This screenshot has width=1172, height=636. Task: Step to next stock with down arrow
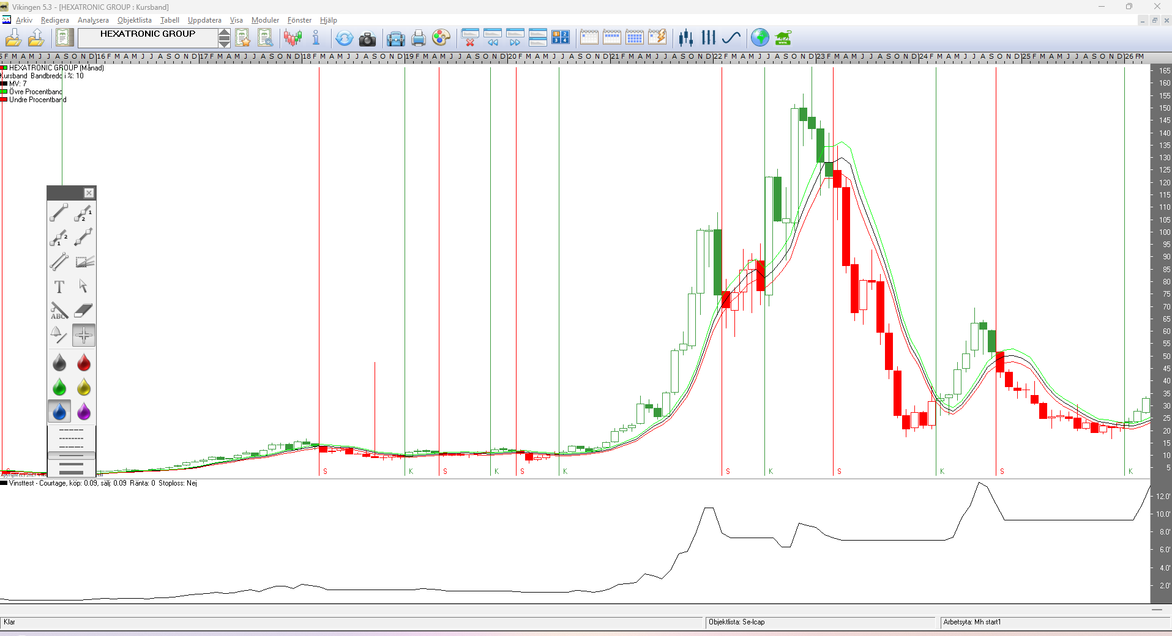[225, 43]
